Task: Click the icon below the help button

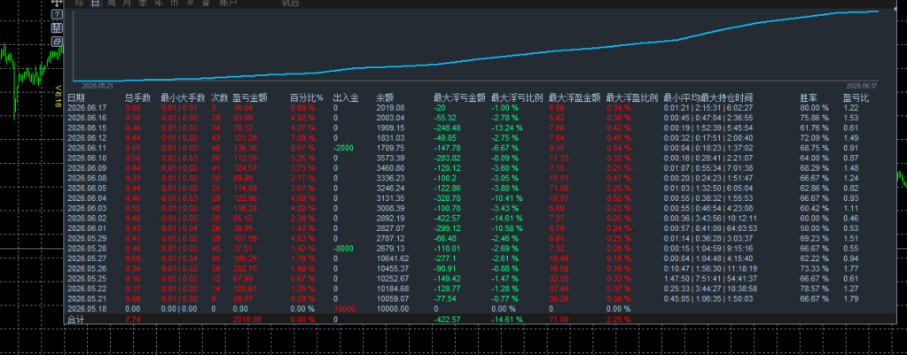Action: coord(57,27)
